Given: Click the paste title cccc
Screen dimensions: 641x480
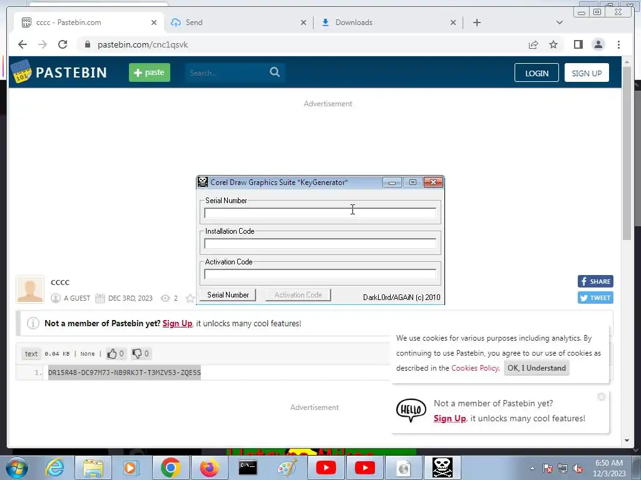Looking at the screenshot, I should 60,282.
